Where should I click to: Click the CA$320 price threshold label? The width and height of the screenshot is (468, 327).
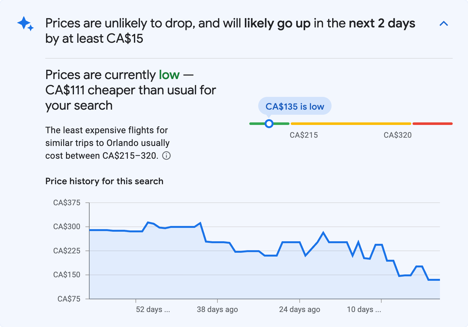[397, 135]
